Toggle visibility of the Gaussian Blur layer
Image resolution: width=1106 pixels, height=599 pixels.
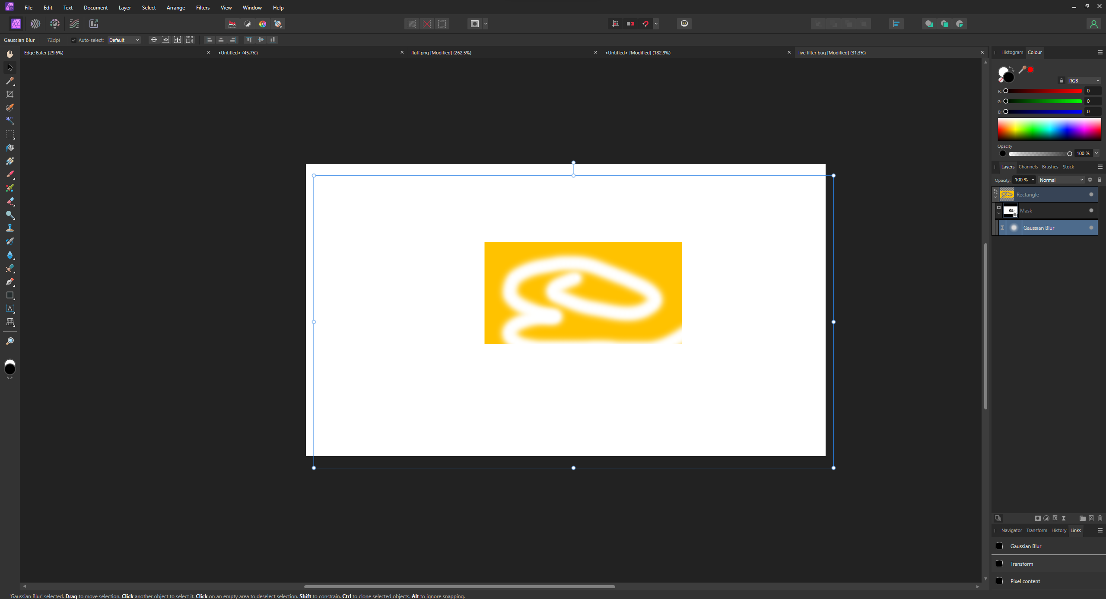tap(1091, 228)
